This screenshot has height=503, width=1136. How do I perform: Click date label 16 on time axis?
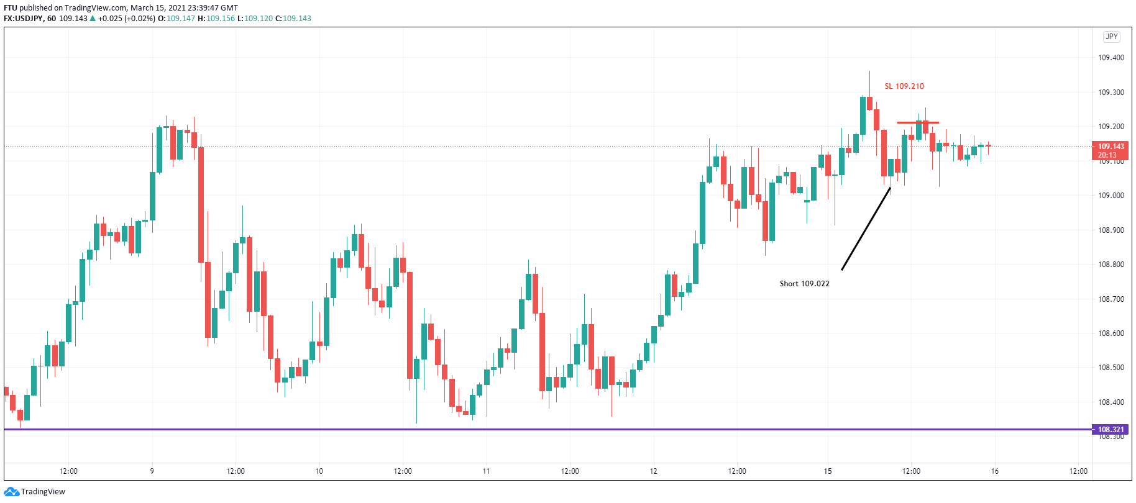point(994,471)
